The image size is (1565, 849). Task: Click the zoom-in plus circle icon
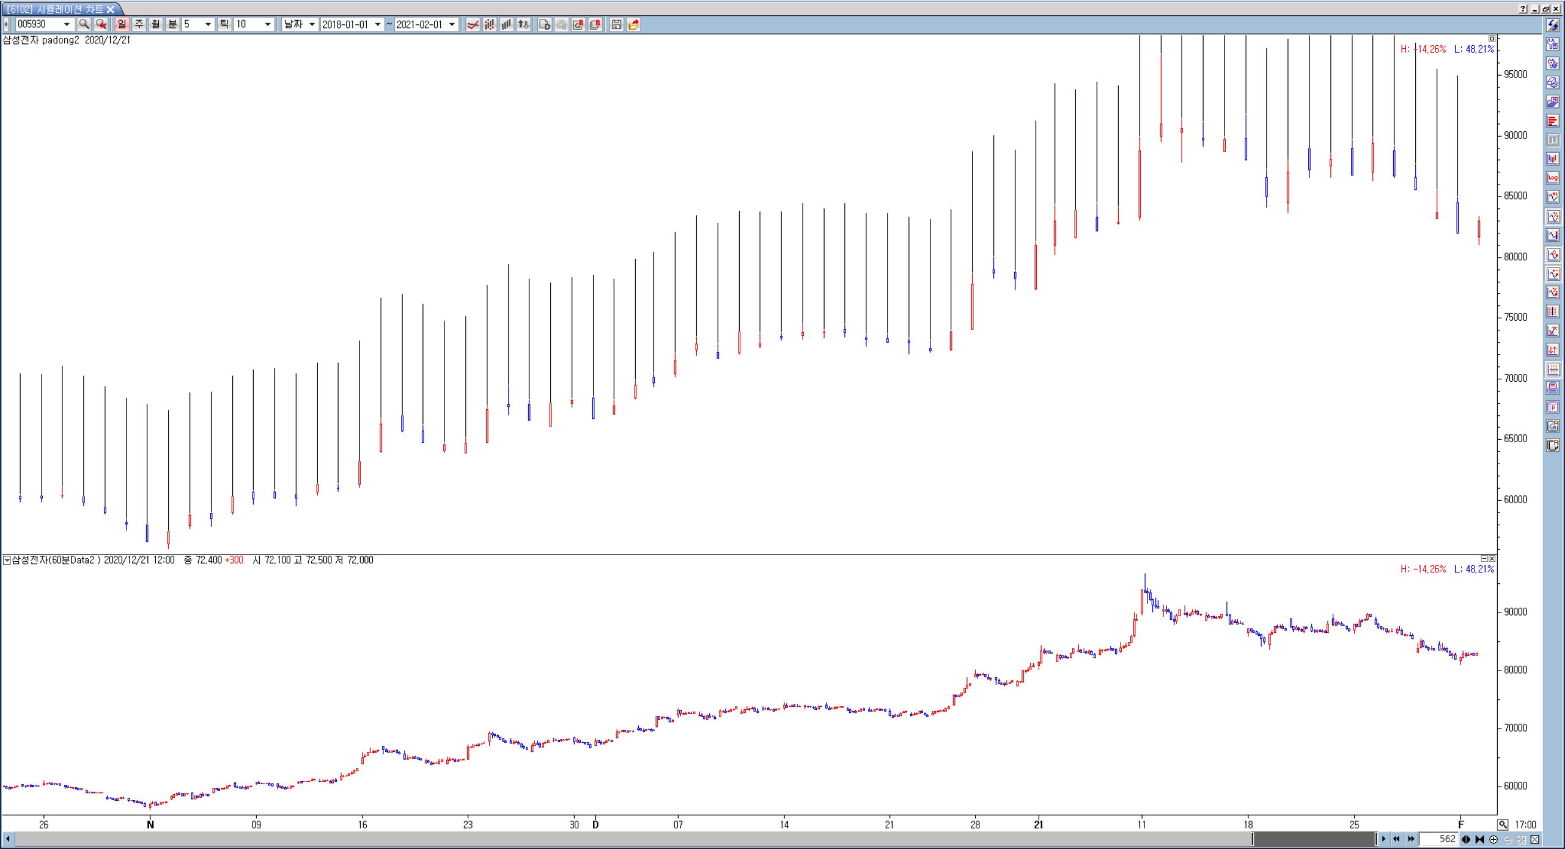[1494, 839]
